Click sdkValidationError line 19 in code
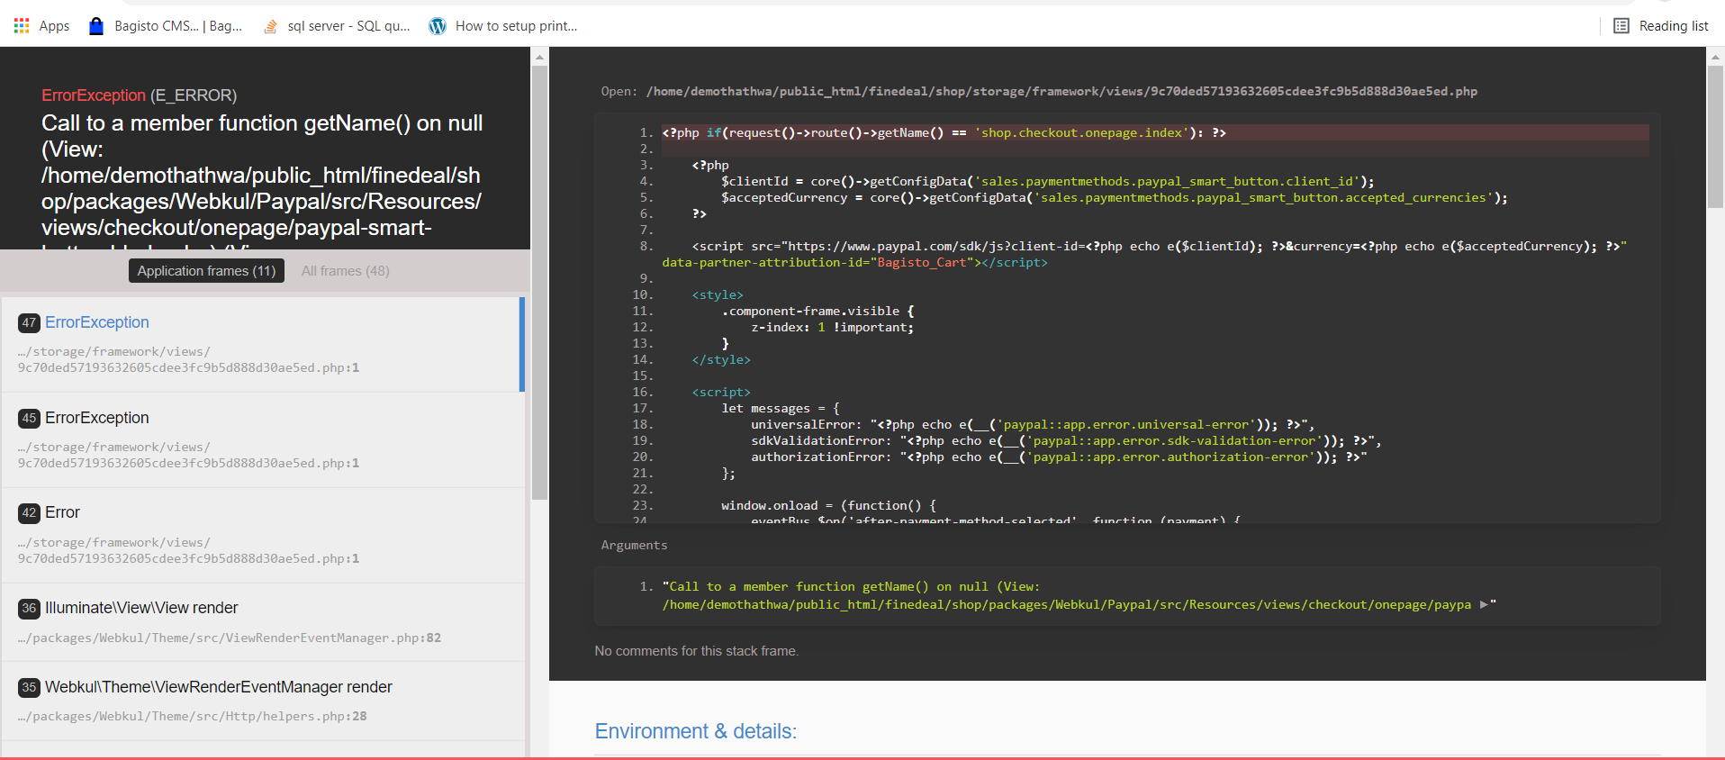The width and height of the screenshot is (1725, 760). point(1066,440)
